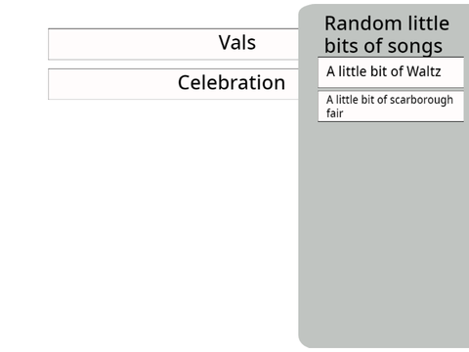This screenshot has width=469, height=352.
Task: Pick the first main song entry, Vals
Action: click(173, 44)
